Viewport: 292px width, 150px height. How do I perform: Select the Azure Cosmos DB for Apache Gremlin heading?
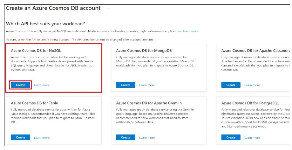point(149,103)
